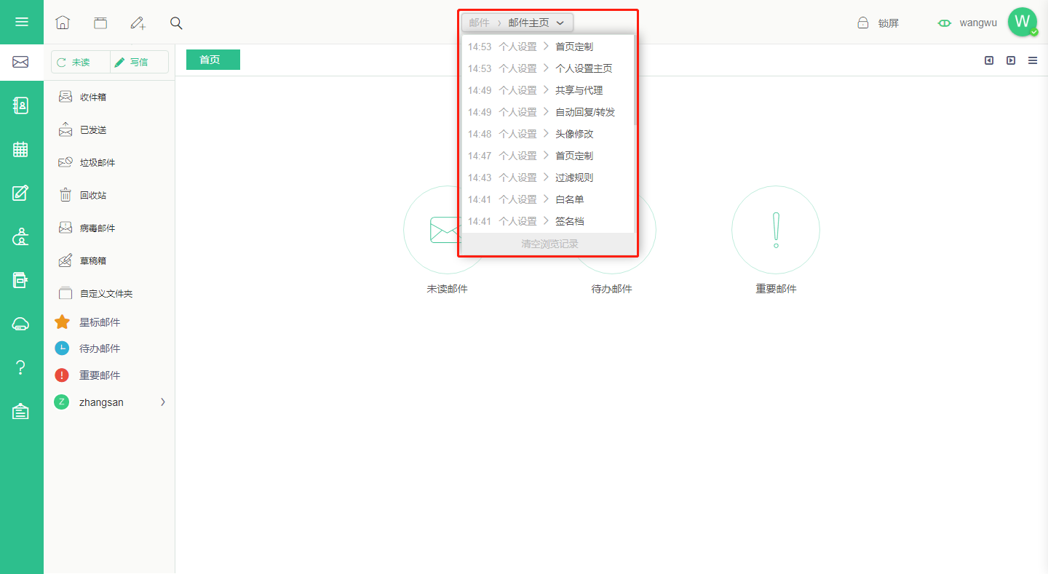
Task: Click the pen-plus compose icon in the toolbar
Action: coord(138,23)
